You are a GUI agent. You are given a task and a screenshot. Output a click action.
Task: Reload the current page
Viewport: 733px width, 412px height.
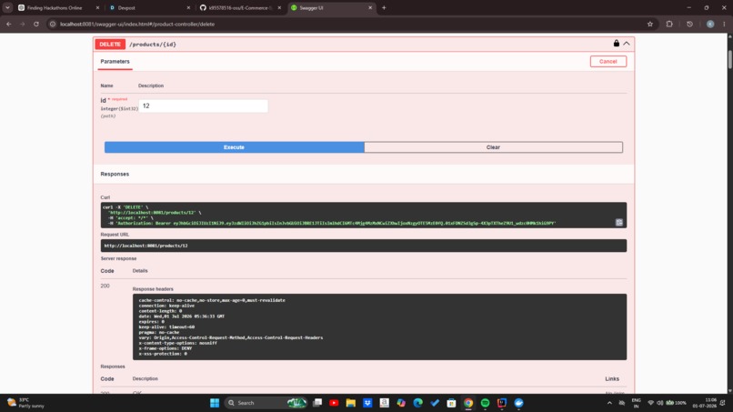coord(36,24)
